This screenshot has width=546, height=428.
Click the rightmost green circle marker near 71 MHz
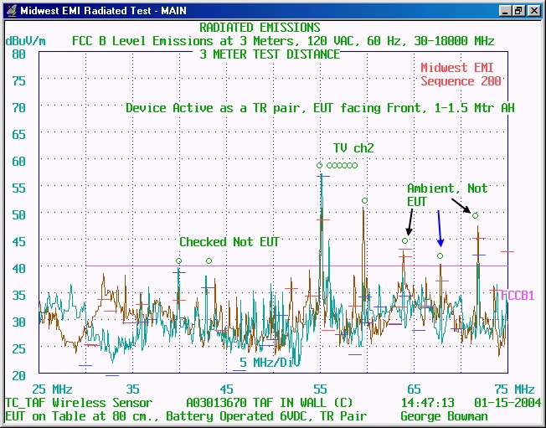(x=476, y=215)
